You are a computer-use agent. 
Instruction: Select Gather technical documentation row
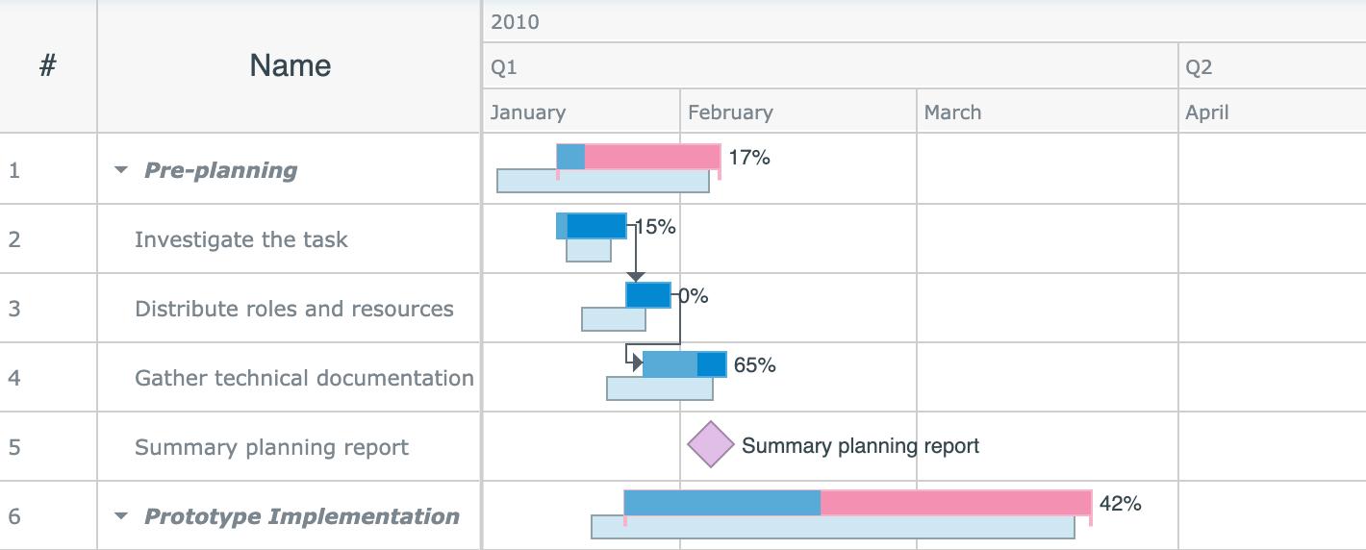click(x=304, y=378)
